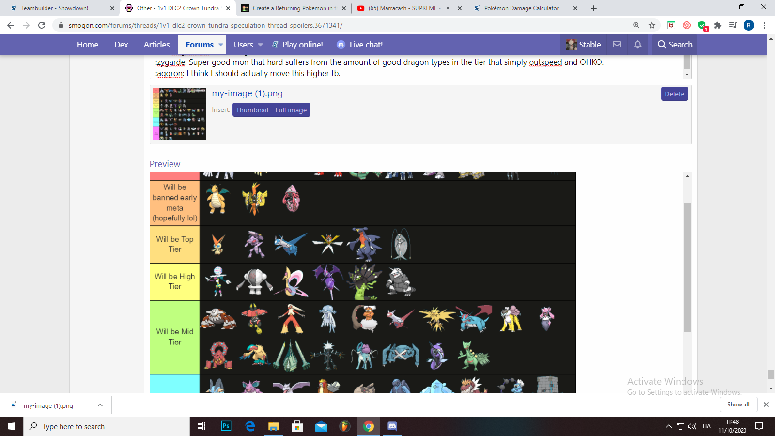Switch the ITA input language indicator
The image size is (775, 436).
click(707, 426)
